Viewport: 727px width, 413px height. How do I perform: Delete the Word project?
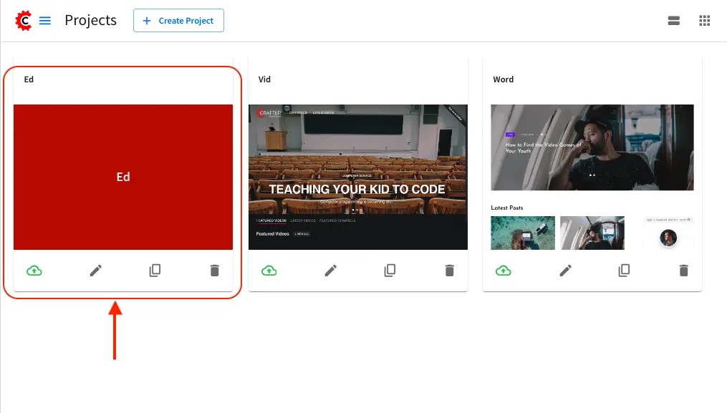click(683, 271)
